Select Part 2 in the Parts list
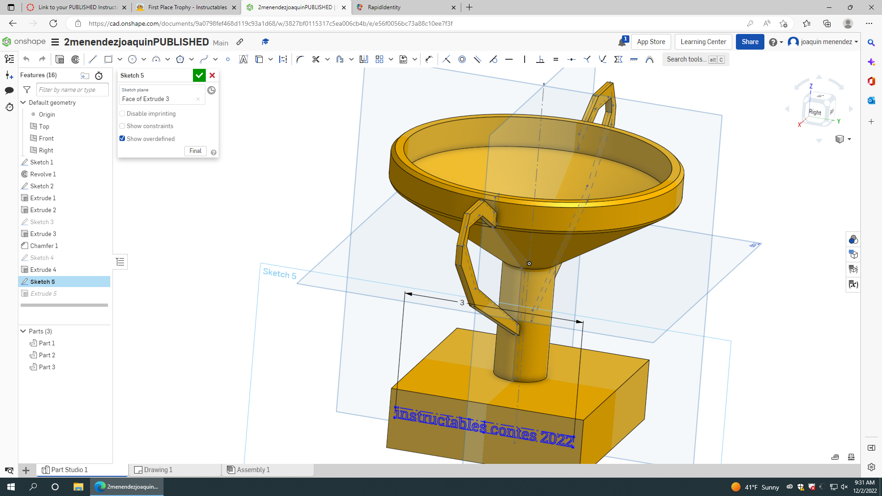The width and height of the screenshot is (882, 496). click(x=47, y=355)
